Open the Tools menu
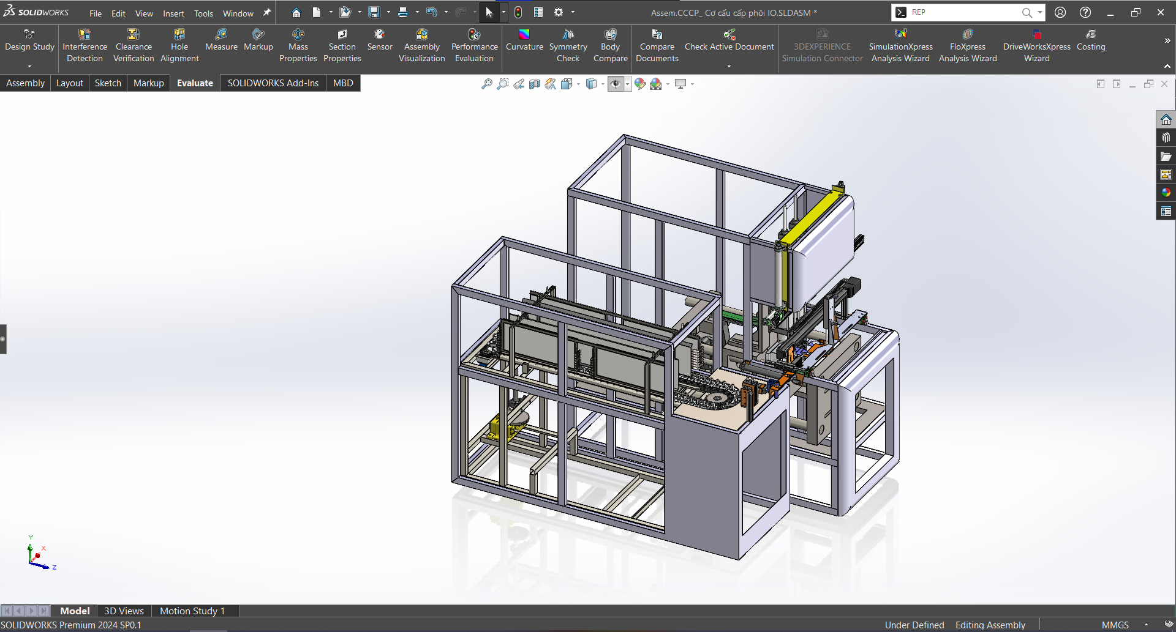Viewport: 1176px width, 632px height. pyautogui.click(x=203, y=13)
